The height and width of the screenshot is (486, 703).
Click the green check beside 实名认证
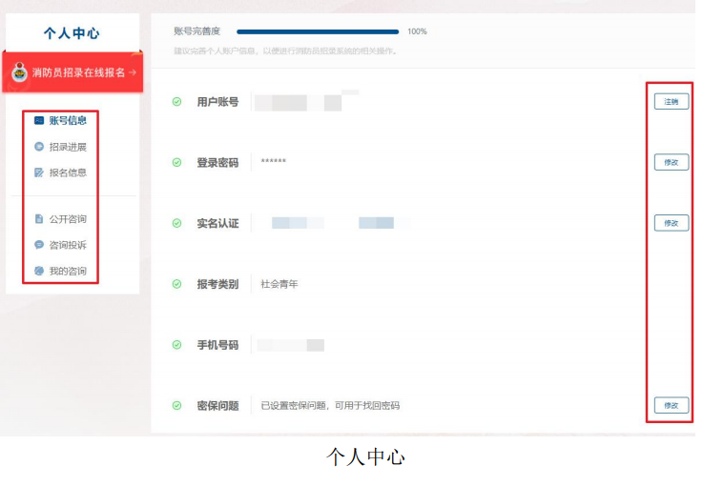pyautogui.click(x=176, y=223)
